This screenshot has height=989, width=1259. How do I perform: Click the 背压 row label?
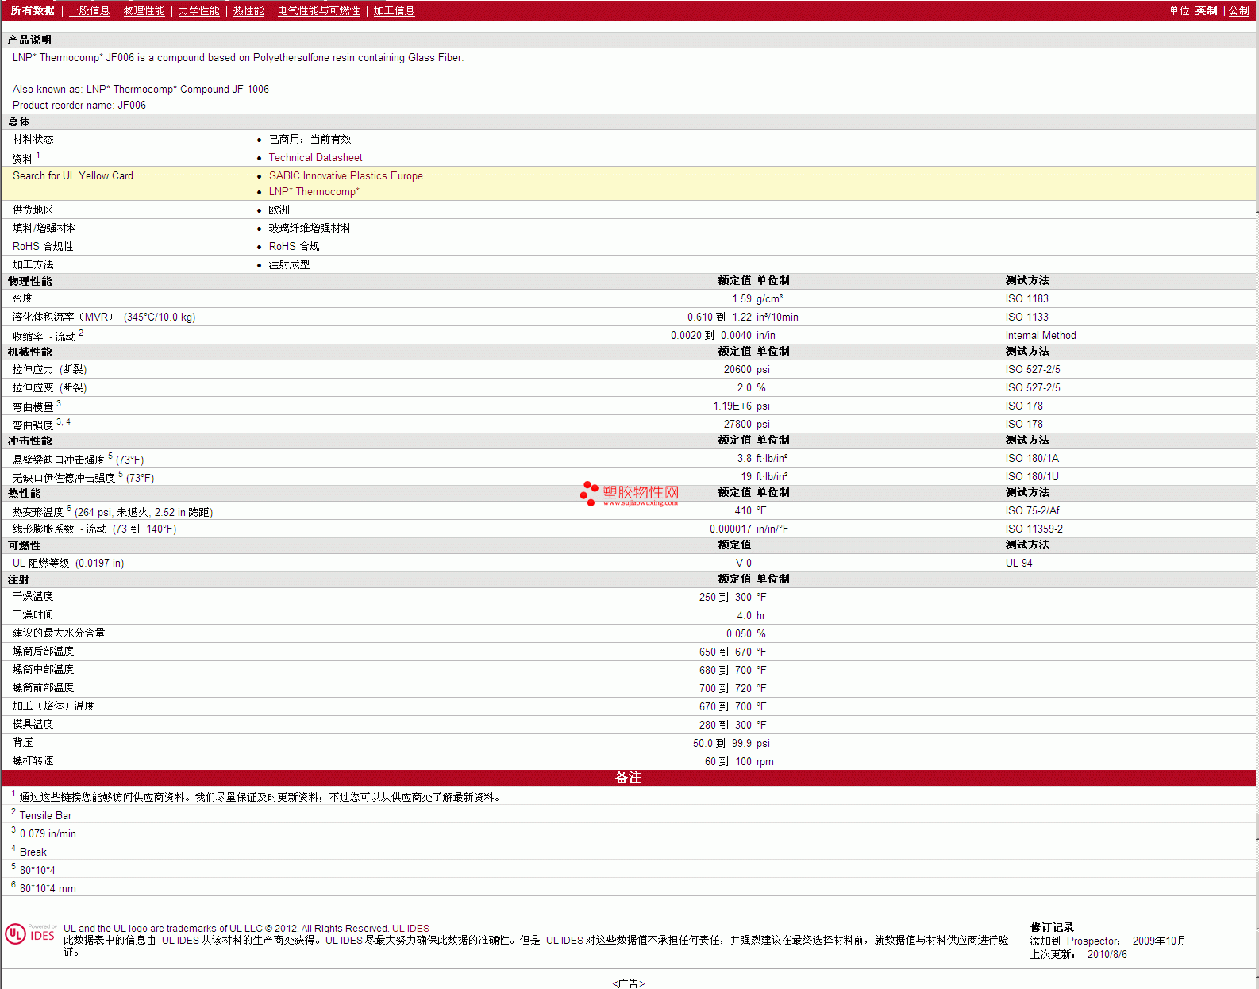coord(22,743)
